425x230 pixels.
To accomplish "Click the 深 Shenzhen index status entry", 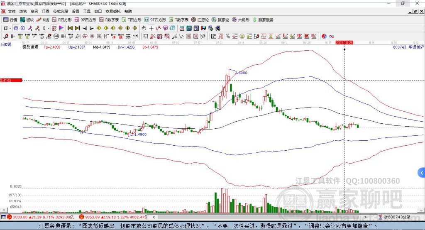I will (113, 217).
